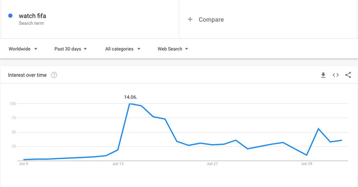The height and width of the screenshot is (187, 358).
Task: Edit the watch fifa search term
Action: [x=33, y=16]
